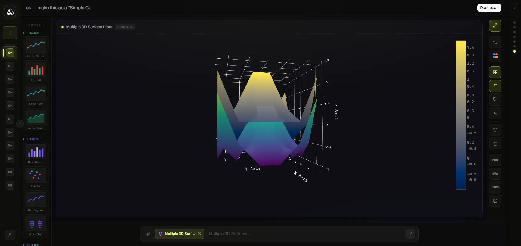Image resolution: width=521 pixels, height=246 pixels.
Task: Toggle the legend list icon
Action: [495, 86]
